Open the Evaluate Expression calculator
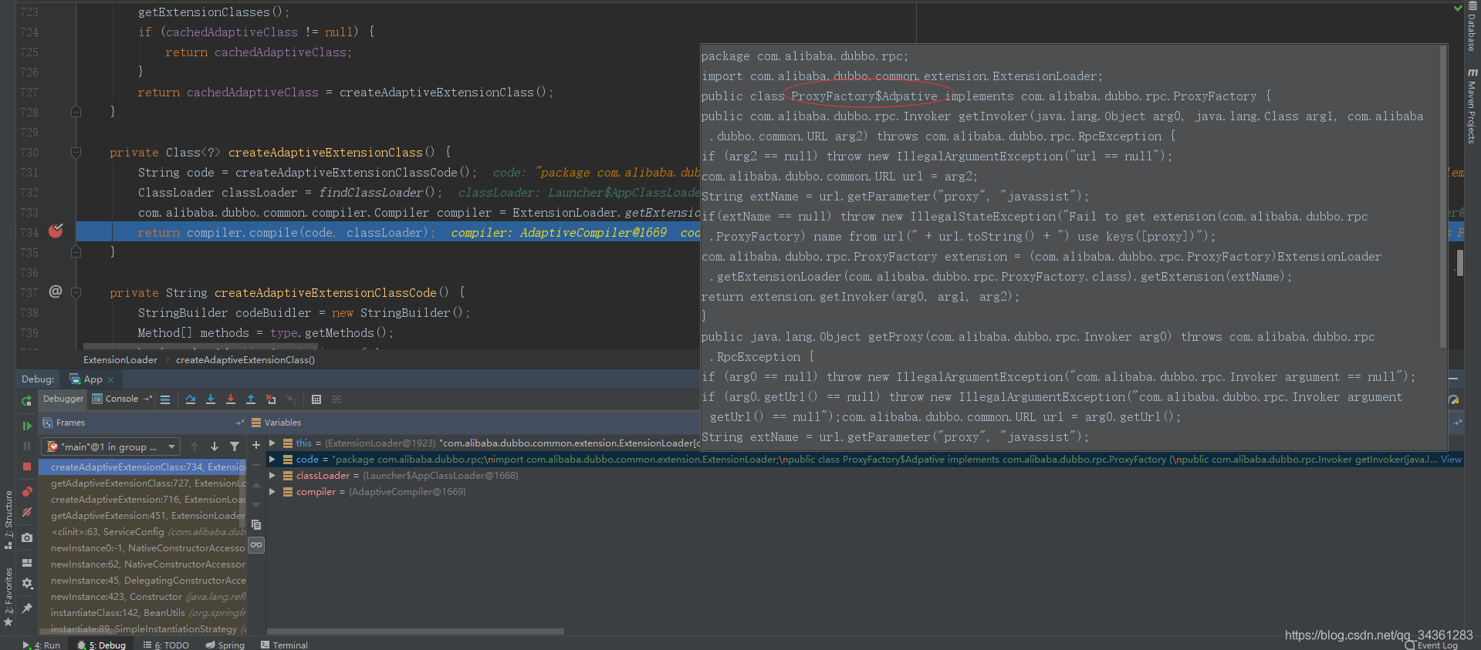The height and width of the screenshot is (650, 1481). 316,399
